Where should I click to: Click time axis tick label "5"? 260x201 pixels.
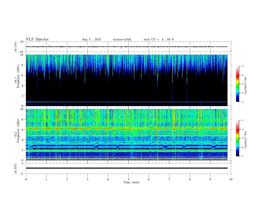[x=128, y=179]
